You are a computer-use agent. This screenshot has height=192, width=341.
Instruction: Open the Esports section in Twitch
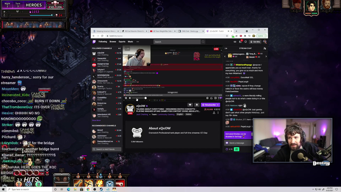coord(122,42)
